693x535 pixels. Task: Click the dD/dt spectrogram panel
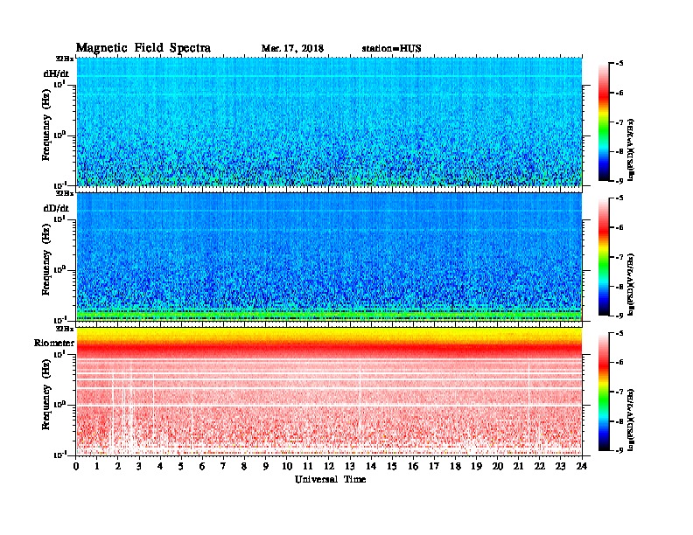pos(329,256)
